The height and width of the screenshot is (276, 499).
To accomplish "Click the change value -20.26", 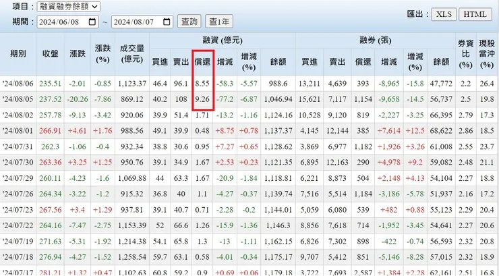I will 78,99.
